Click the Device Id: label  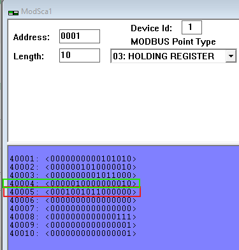coord(151,28)
